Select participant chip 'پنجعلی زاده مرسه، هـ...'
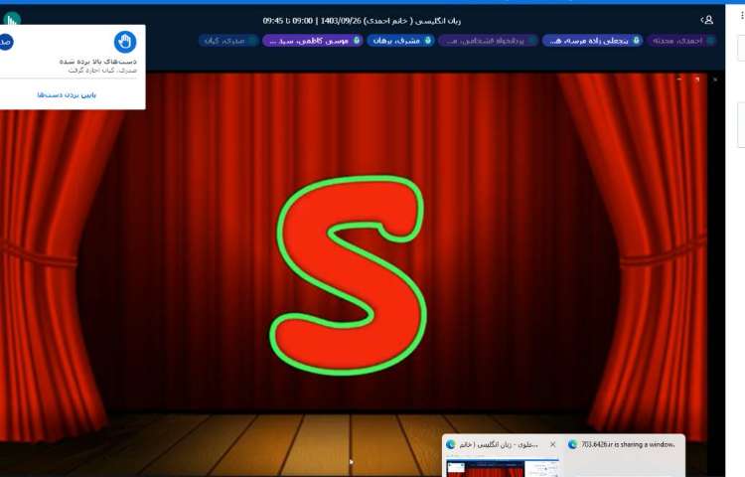745x477 pixels. tap(592, 41)
